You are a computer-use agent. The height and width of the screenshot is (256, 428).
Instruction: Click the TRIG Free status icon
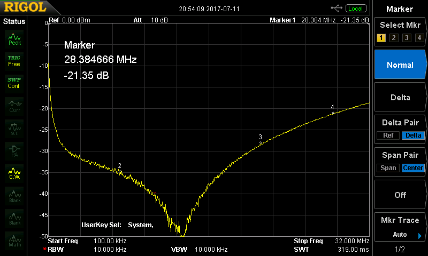(14, 61)
